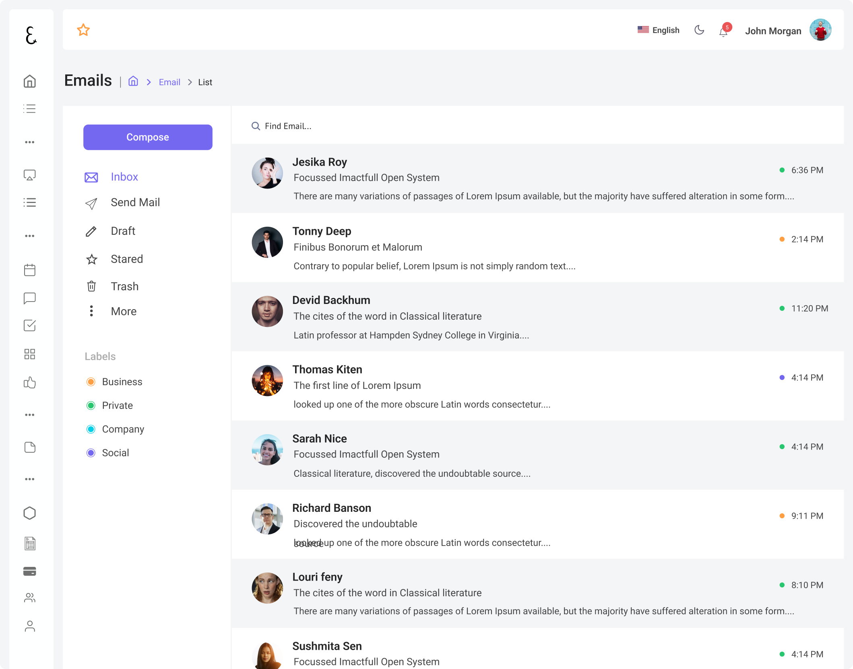853x669 pixels.
Task: Click the check-square tasks icon in sidebar
Action: pyautogui.click(x=30, y=325)
